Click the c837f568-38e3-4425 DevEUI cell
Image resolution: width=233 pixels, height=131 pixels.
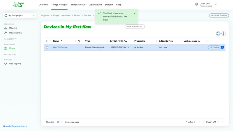tap(120, 47)
